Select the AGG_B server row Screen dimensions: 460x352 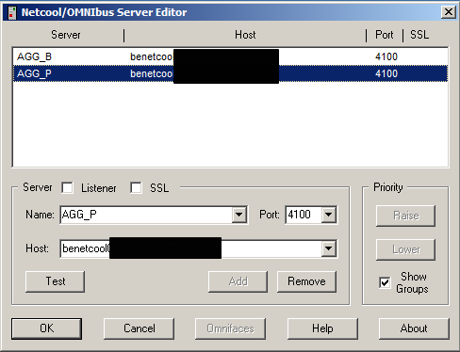[x=230, y=56]
